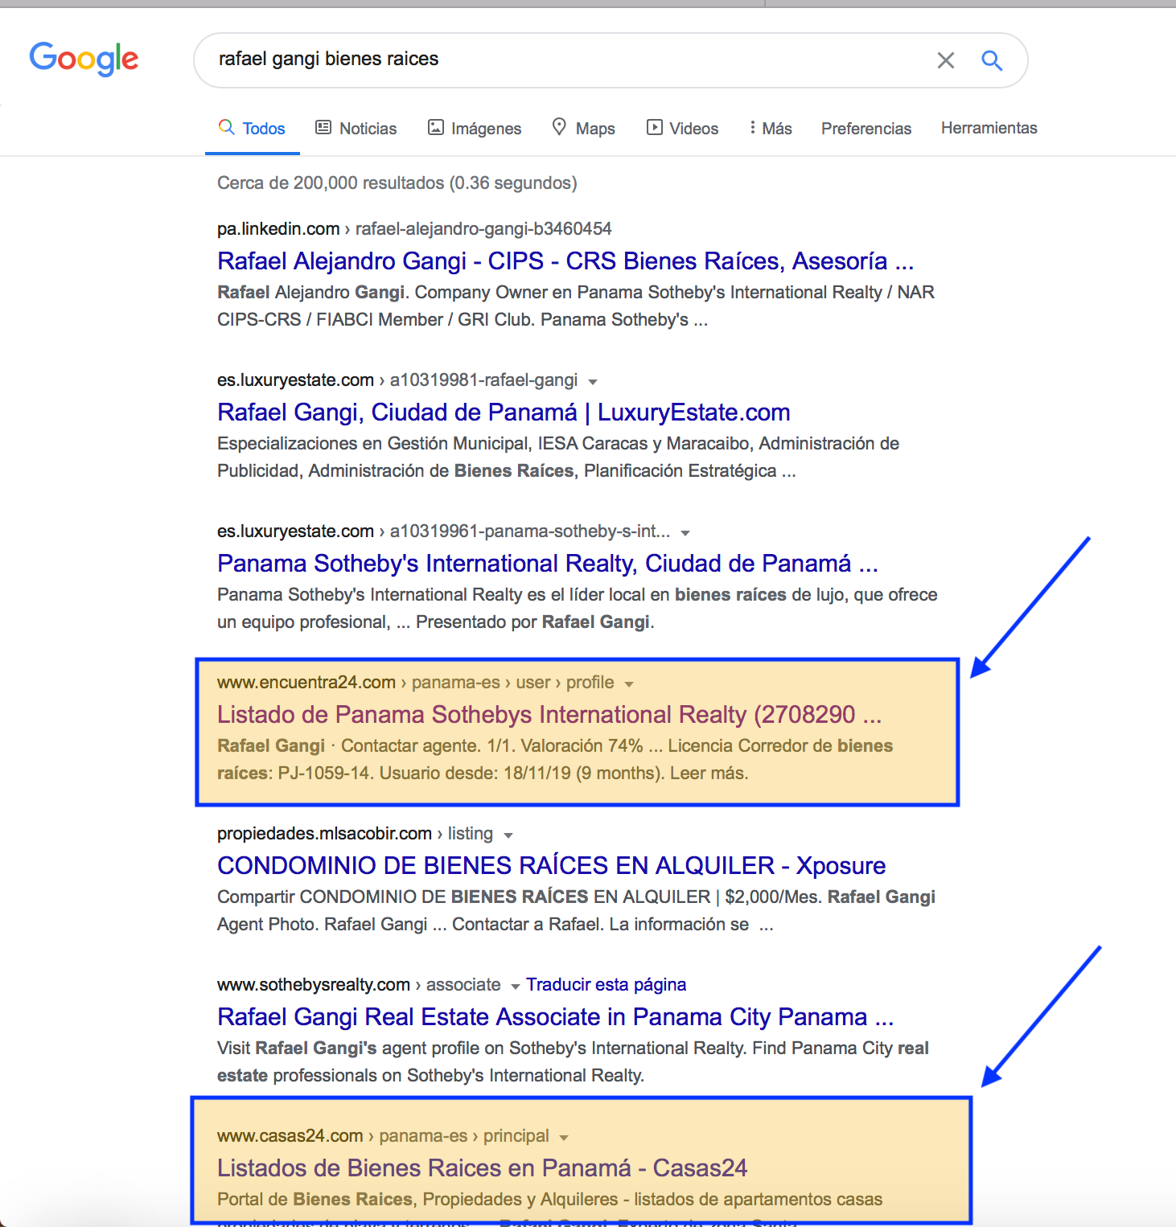The image size is (1176, 1227).
Task: Click snippet starting 'Especializaciones en Gestión Municipal'
Action: (558, 458)
